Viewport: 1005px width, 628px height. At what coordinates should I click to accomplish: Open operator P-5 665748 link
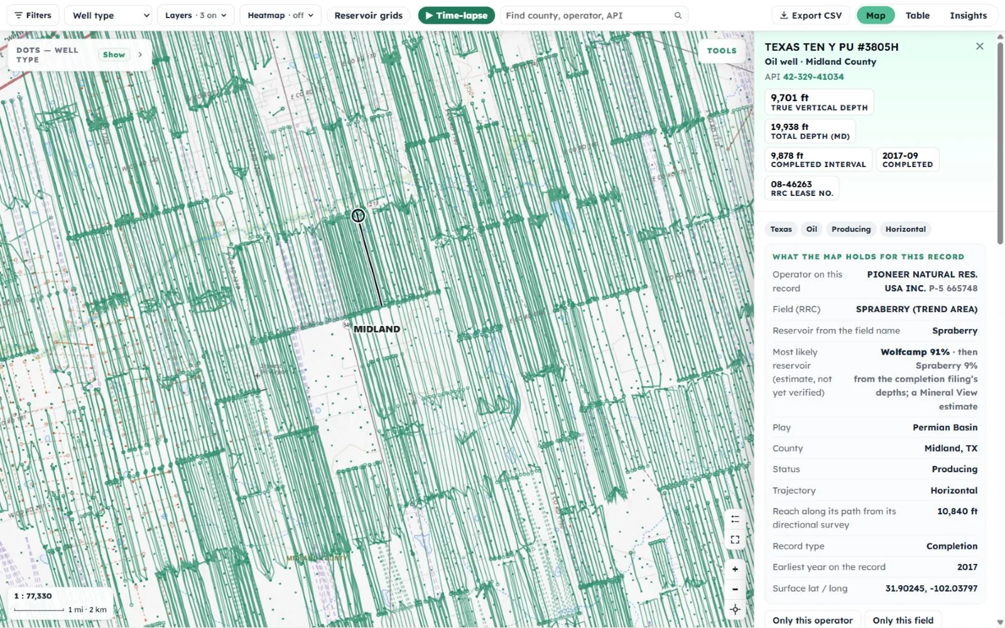[x=953, y=288]
